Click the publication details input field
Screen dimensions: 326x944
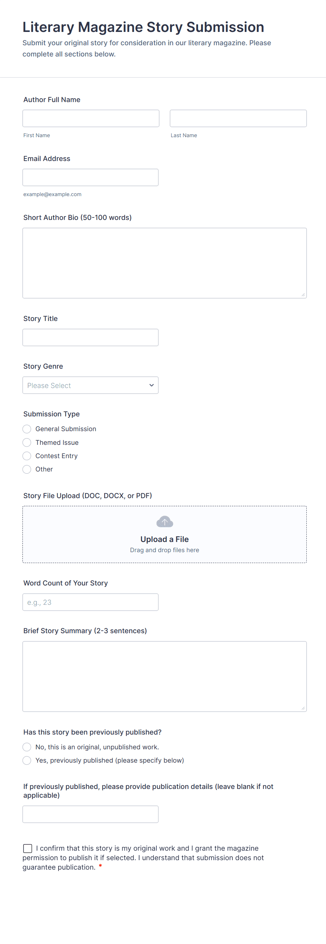[x=90, y=814]
